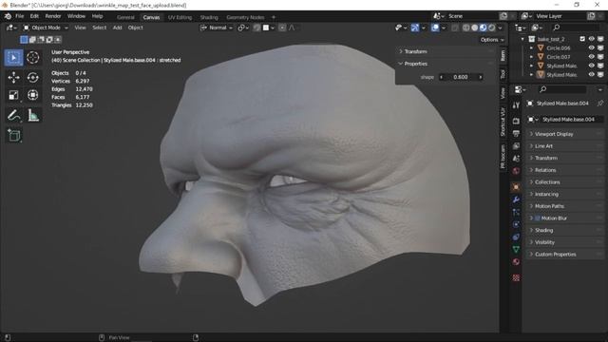Viewport: 608px width, 342px height.
Task: Open the Tool properties tab icon
Action: tap(516, 105)
